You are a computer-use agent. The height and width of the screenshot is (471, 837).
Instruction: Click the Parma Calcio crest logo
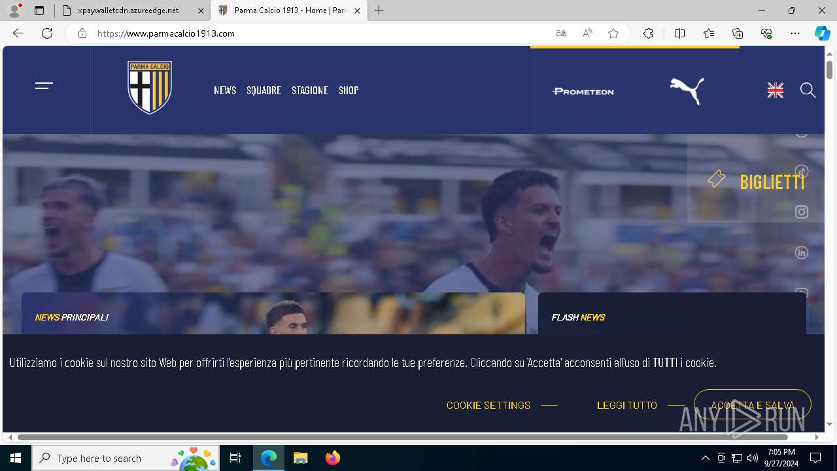[x=150, y=88]
